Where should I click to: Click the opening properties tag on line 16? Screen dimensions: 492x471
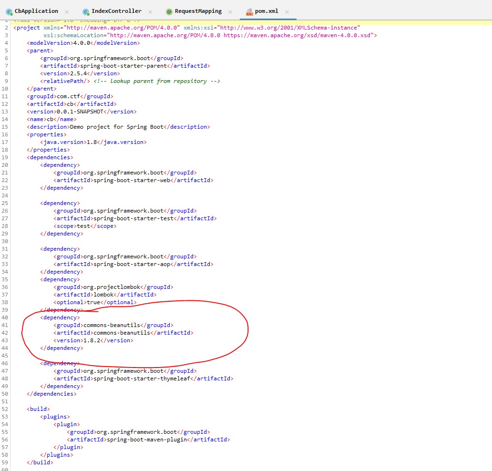47,134
